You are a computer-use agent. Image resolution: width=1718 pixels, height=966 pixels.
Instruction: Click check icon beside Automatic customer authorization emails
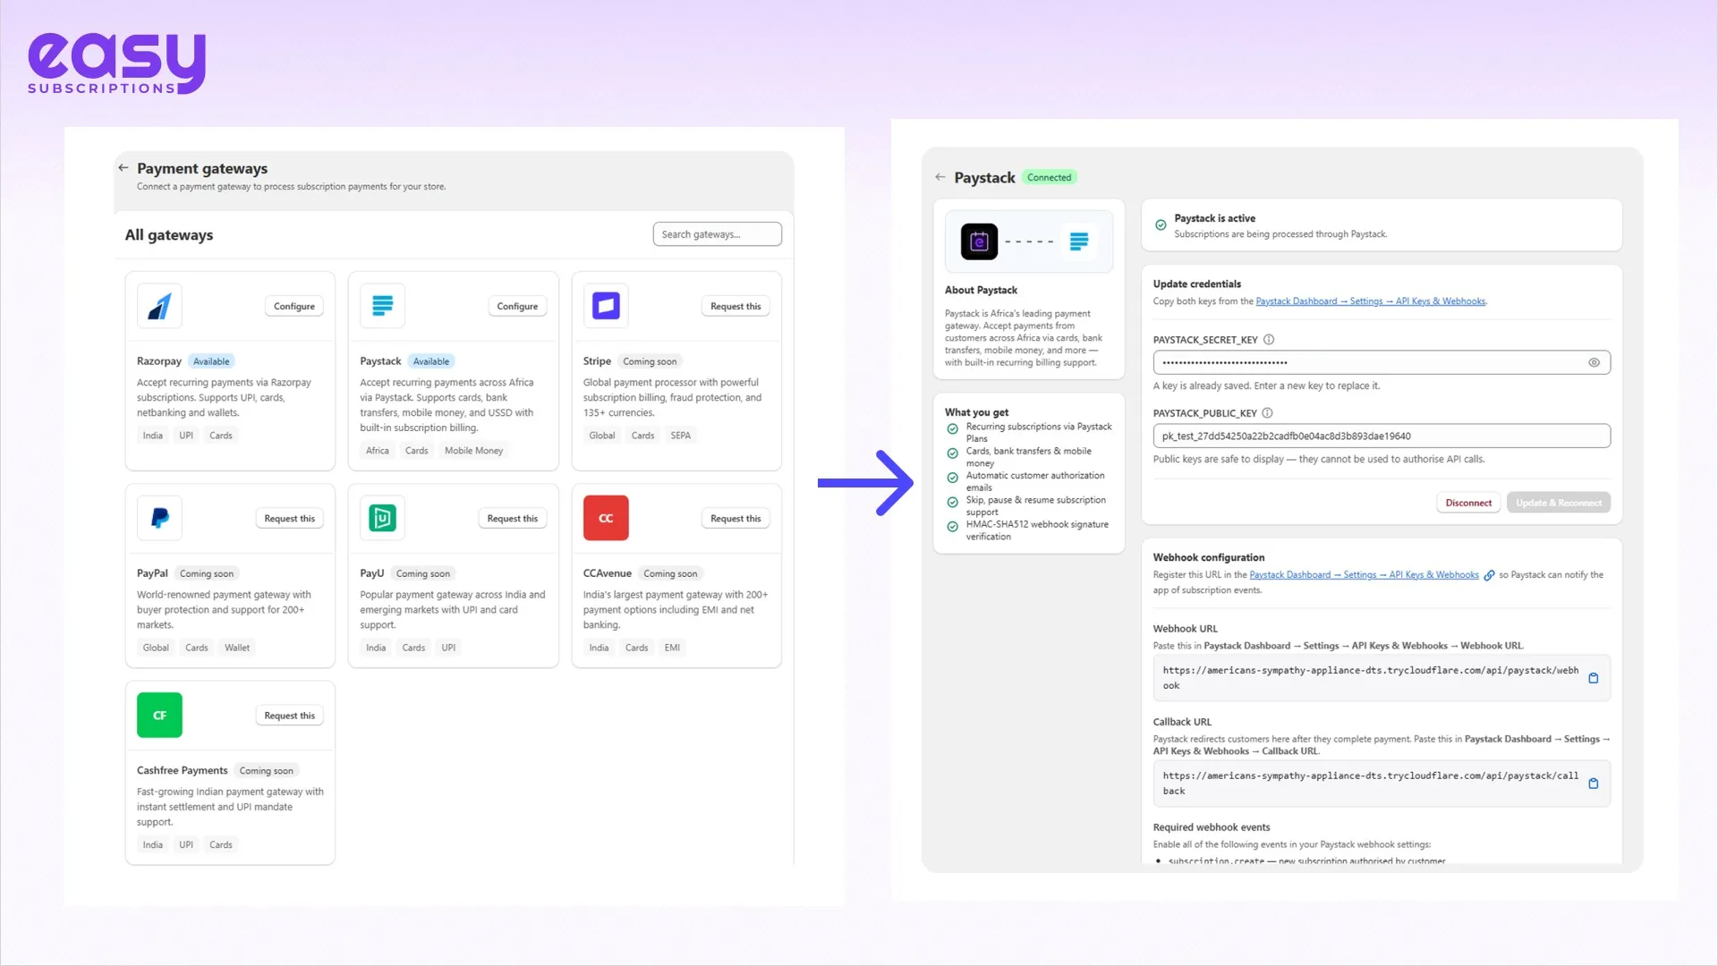point(952,478)
